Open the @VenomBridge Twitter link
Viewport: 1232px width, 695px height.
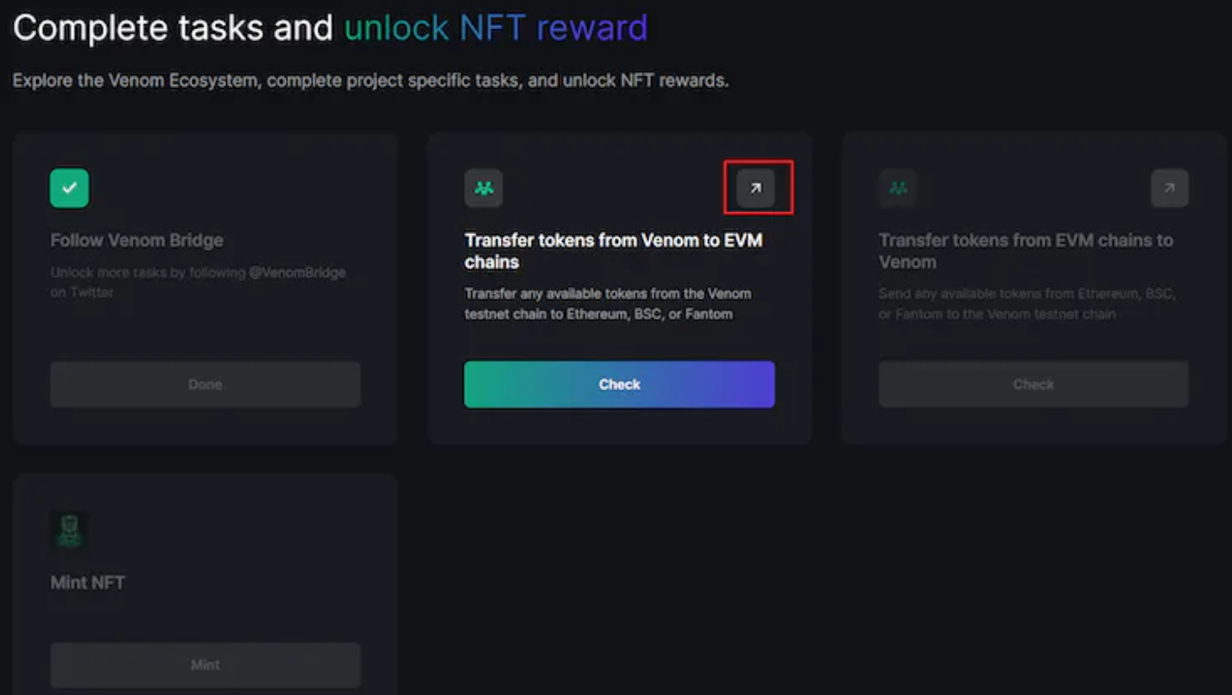point(299,272)
